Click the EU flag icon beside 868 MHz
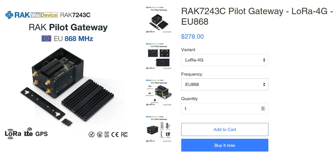 [46, 39]
